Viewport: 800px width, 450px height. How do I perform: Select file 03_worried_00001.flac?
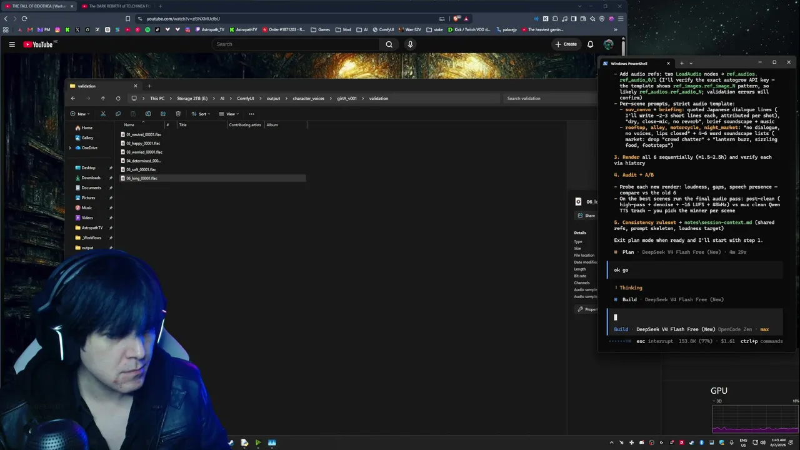pos(142,152)
